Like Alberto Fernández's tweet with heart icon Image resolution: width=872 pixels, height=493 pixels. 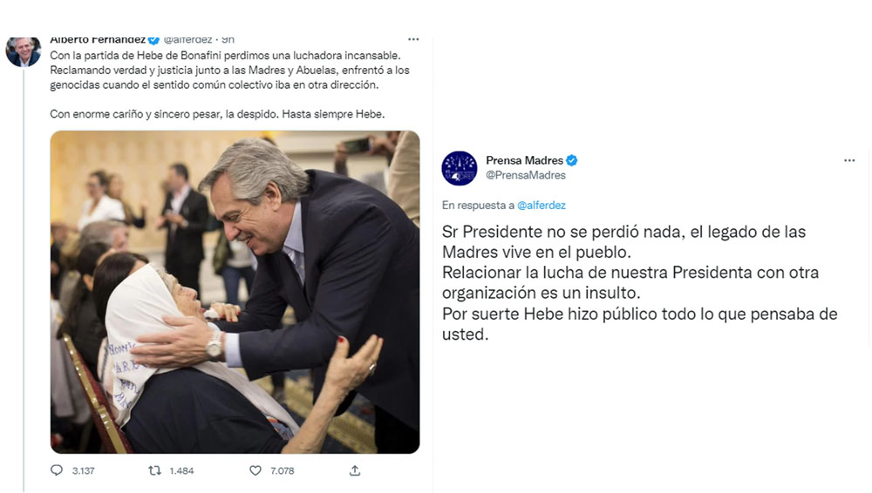pos(255,470)
